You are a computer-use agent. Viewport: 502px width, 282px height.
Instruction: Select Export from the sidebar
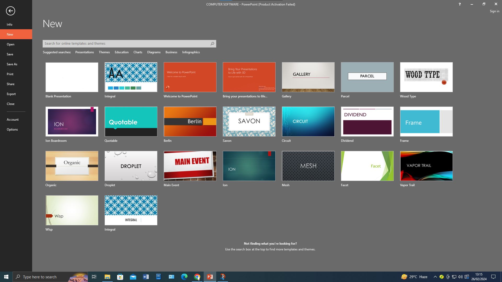16,94
